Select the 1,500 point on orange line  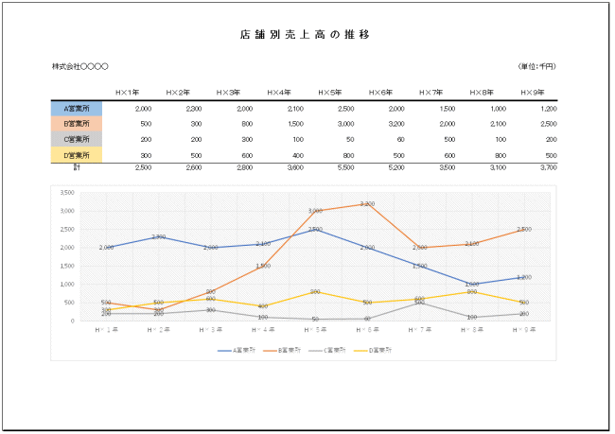pos(263,266)
